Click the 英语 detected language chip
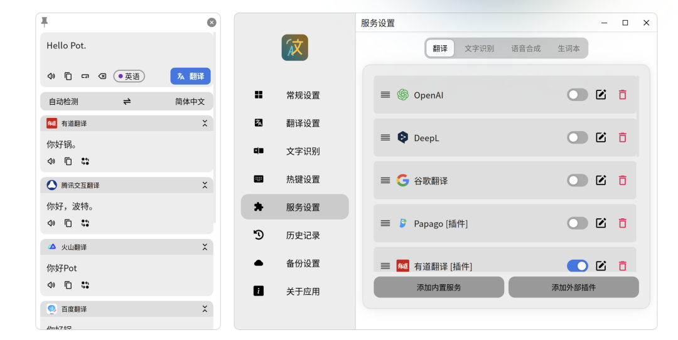 point(129,76)
